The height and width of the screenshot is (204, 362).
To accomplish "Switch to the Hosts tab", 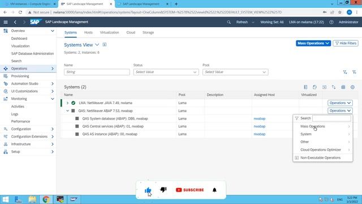I will click(88, 33).
